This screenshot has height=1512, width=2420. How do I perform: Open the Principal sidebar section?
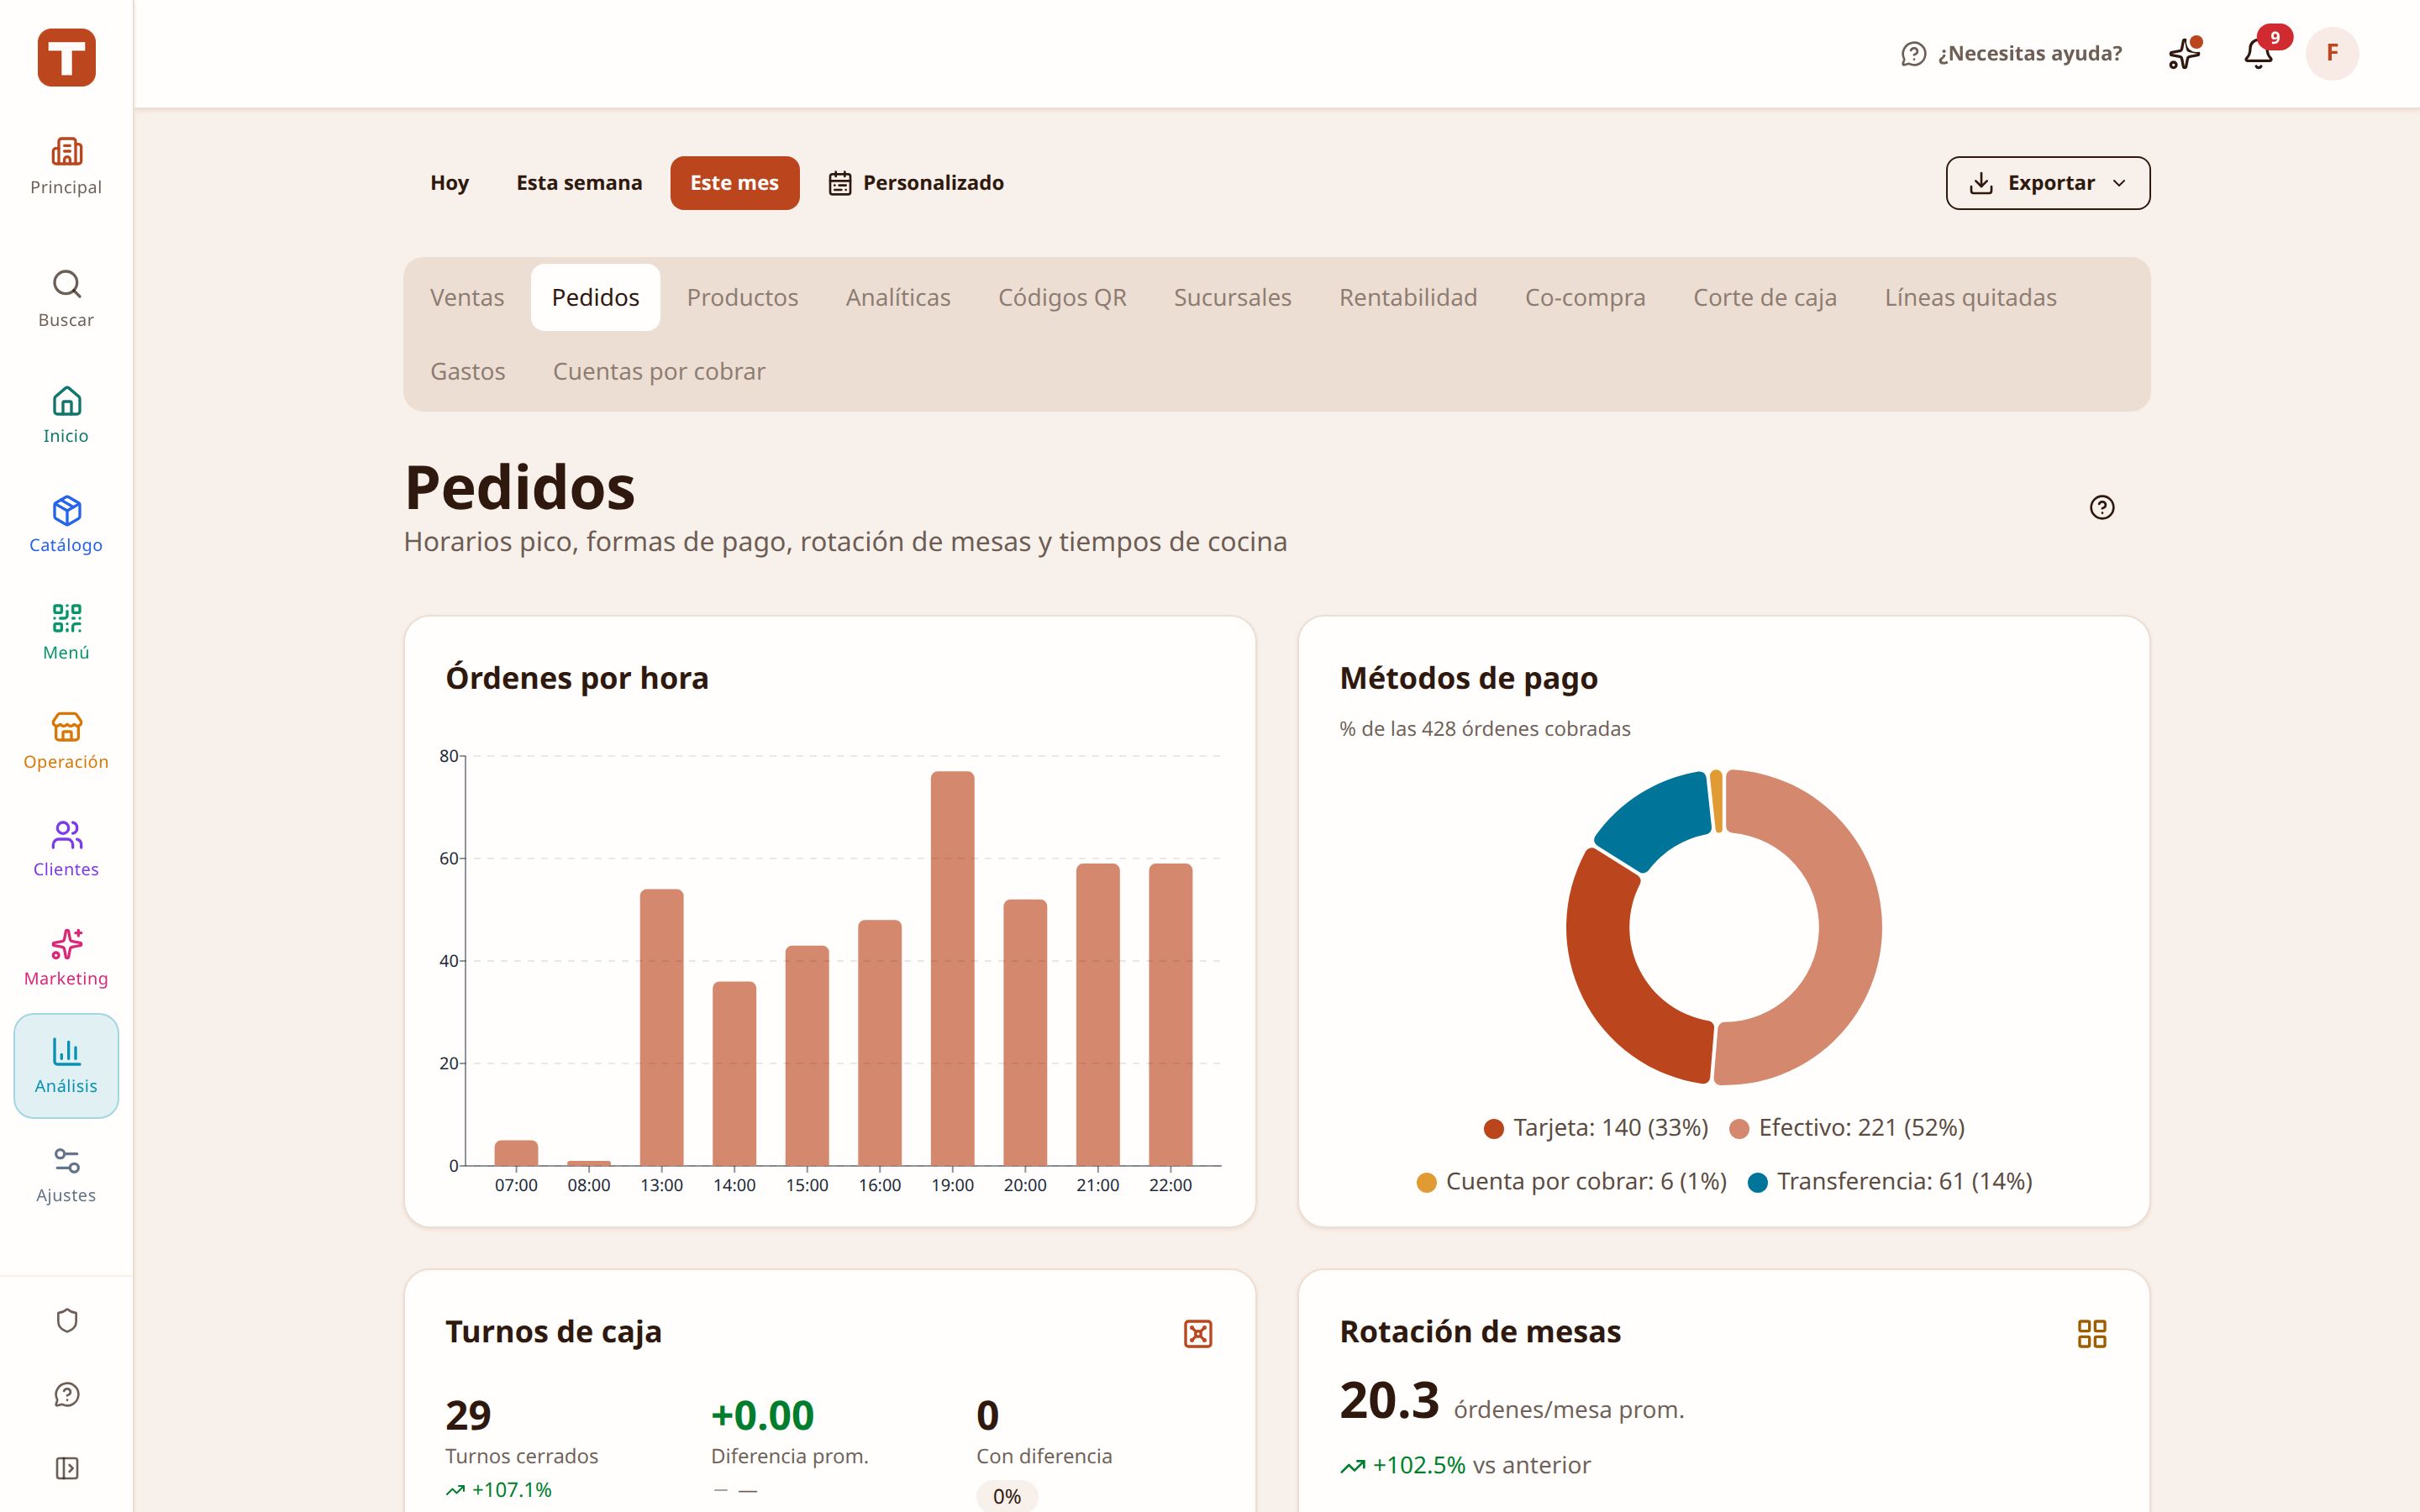[66, 167]
